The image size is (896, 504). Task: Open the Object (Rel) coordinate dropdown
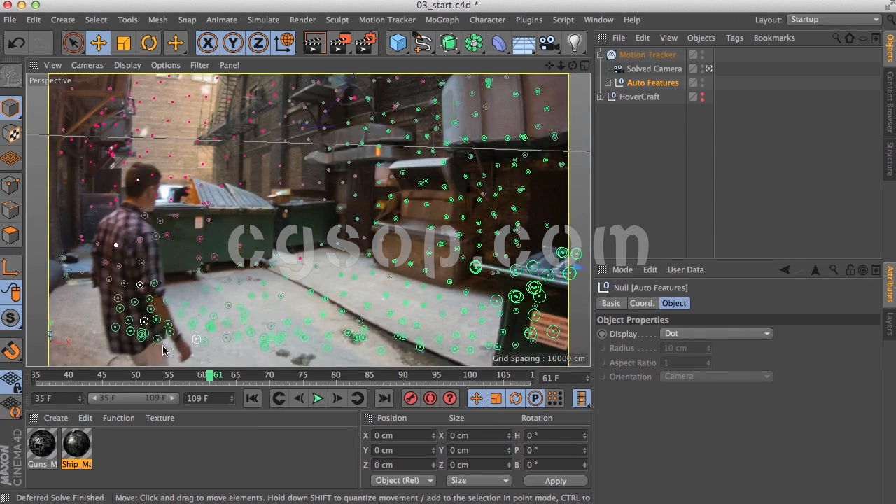point(402,481)
